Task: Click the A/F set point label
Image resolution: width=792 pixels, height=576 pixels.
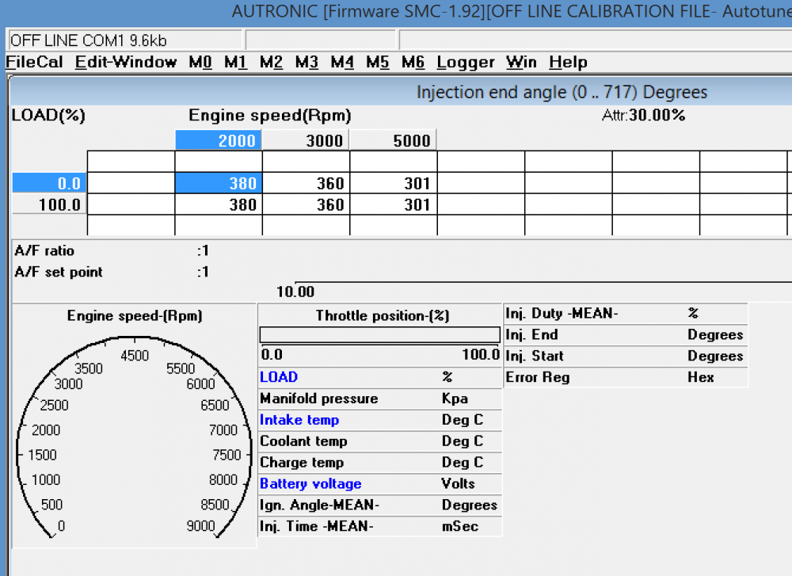Action: [59, 272]
